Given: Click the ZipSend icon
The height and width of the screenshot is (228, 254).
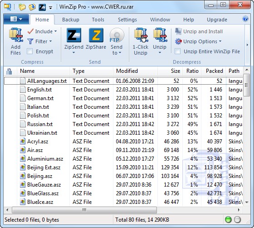Looking at the screenshot, I should [74, 35].
